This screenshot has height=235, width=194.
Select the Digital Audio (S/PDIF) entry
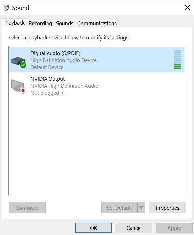pyautogui.click(x=97, y=60)
